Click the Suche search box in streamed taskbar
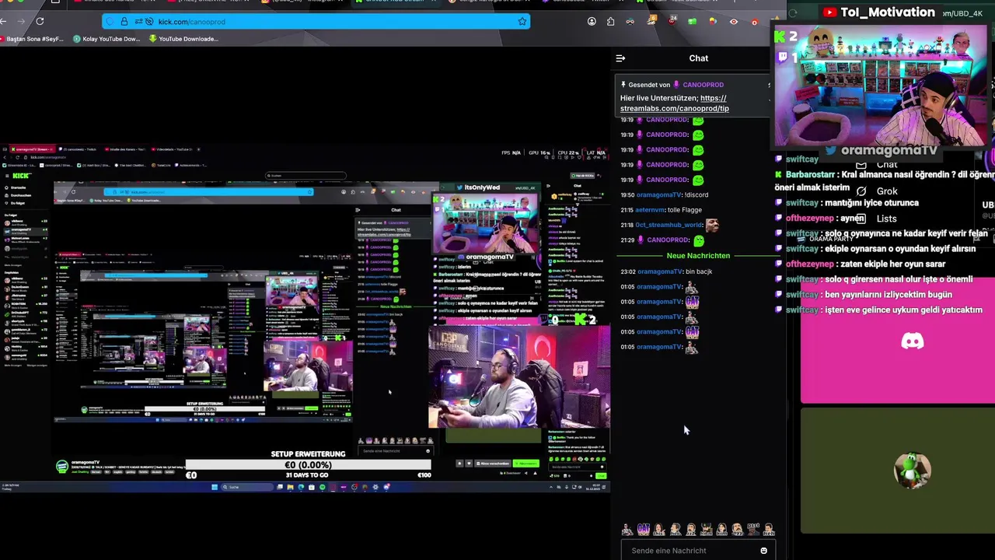995x560 pixels. click(246, 488)
